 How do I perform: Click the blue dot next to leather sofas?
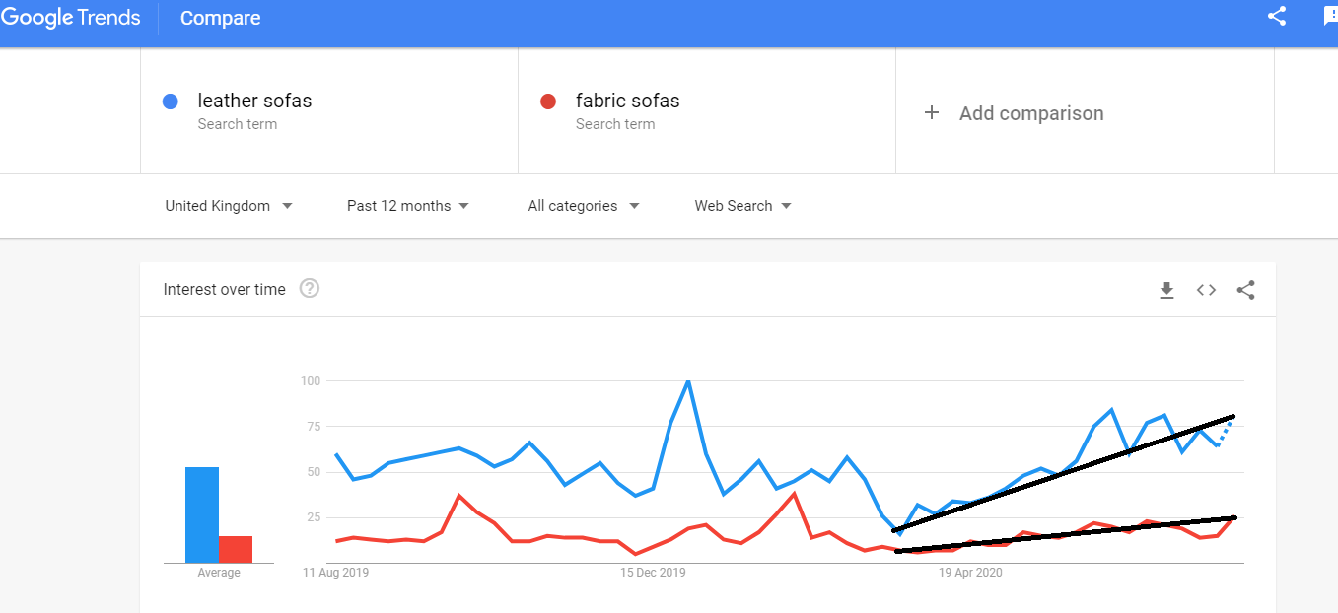pyautogui.click(x=171, y=102)
